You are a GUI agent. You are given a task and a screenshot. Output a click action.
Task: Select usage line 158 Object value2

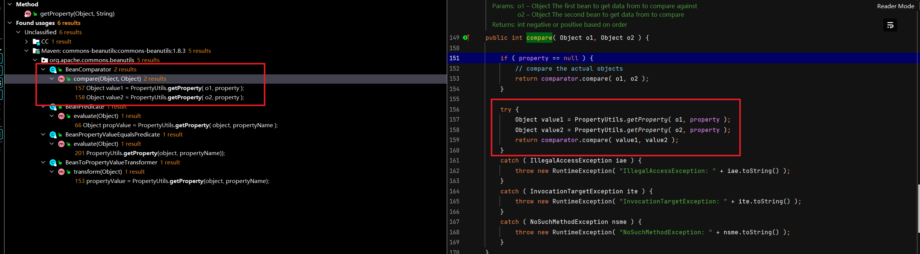click(x=159, y=97)
